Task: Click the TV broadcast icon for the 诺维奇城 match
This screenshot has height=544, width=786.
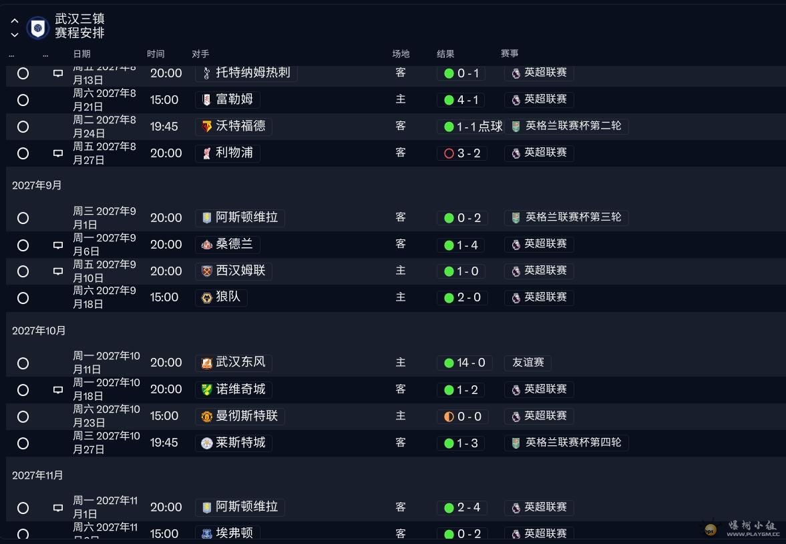Action: [58, 390]
